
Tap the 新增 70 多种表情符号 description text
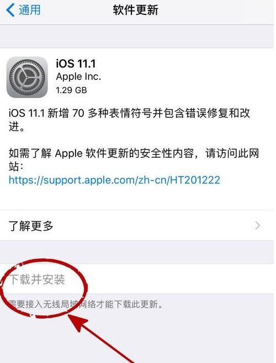tap(129, 120)
